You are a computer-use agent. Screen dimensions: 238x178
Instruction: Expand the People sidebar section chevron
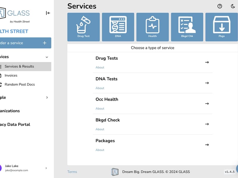click(x=47, y=98)
